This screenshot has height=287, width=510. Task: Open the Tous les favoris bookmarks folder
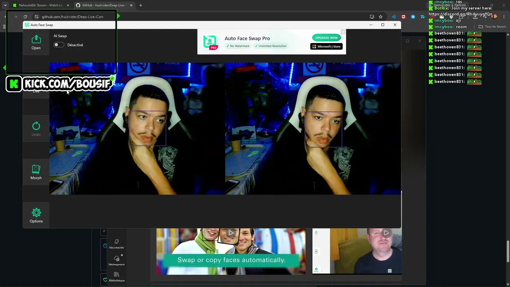(x=492, y=27)
